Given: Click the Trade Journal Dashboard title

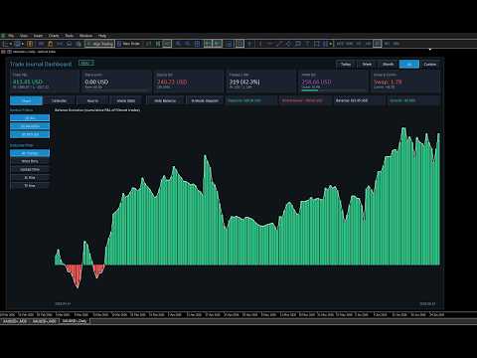Looking at the screenshot, I should pyautogui.click(x=41, y=65).
